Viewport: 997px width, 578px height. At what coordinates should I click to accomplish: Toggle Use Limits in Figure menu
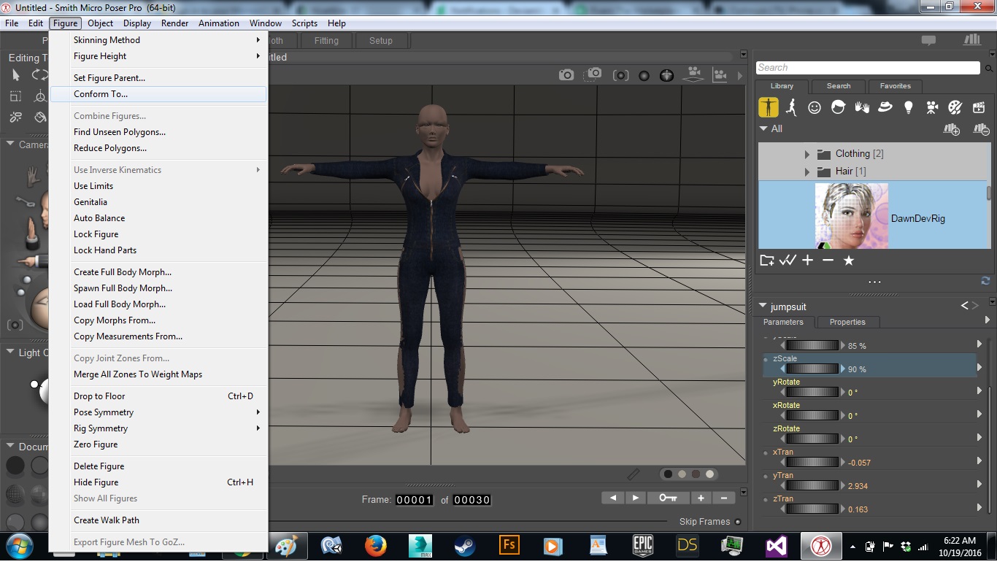tap(93, 186)
